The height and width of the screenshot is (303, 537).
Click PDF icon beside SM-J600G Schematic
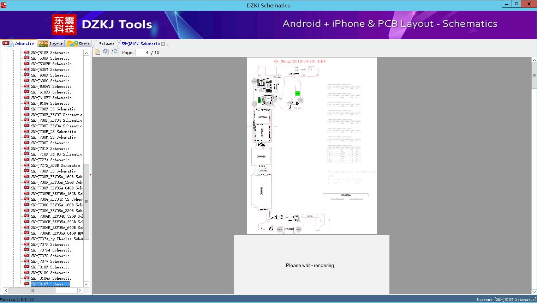(26, 80)
